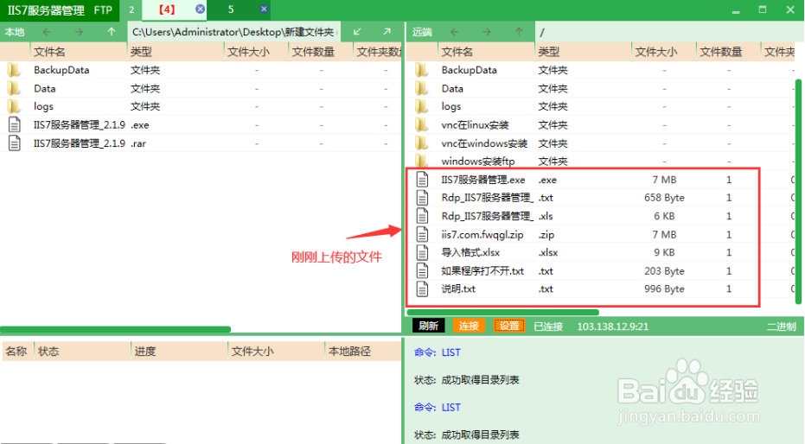Sort local list by 文件大小 column
This screenshot has height=444, width=805.
pos(256,51)
